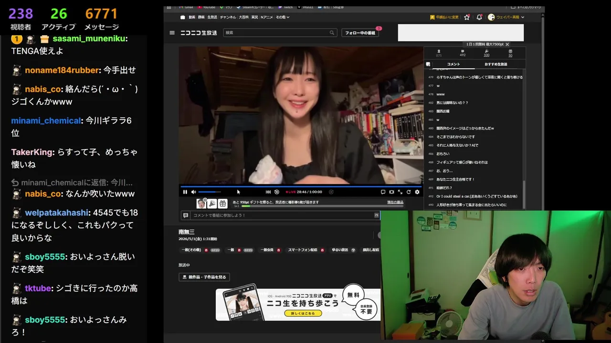The width and height of the screenshot is (611, 343).
Task: Adjust the player volume slider
Action: pos(210,192)
